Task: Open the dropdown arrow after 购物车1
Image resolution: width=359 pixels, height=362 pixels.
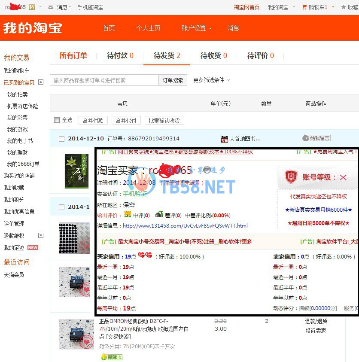Action: point(333,7)
